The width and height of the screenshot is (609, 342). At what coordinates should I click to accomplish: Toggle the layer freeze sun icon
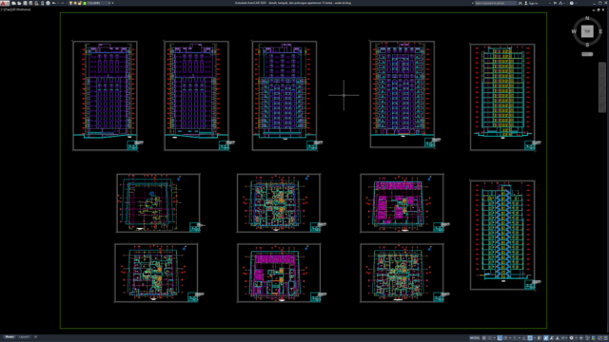click(75, 3)
